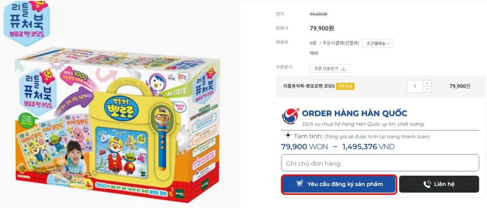Click the yellow 쿠폰적용 badge
Viewport: 487px width, 208px height.
[346, 86]
